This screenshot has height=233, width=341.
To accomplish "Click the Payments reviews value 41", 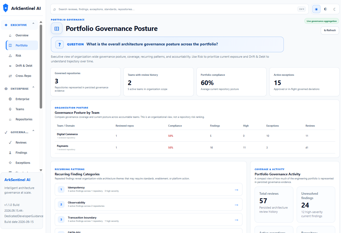I will (307, 148).
